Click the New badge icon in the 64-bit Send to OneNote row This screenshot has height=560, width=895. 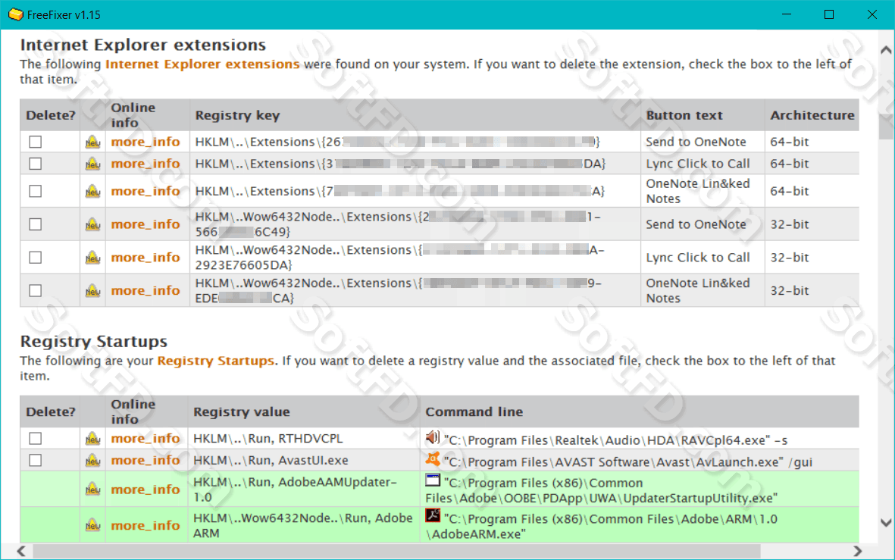[x=92, y=142]
